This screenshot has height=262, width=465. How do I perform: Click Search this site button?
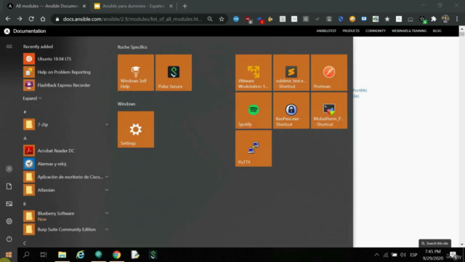click(x=434, y=243)
